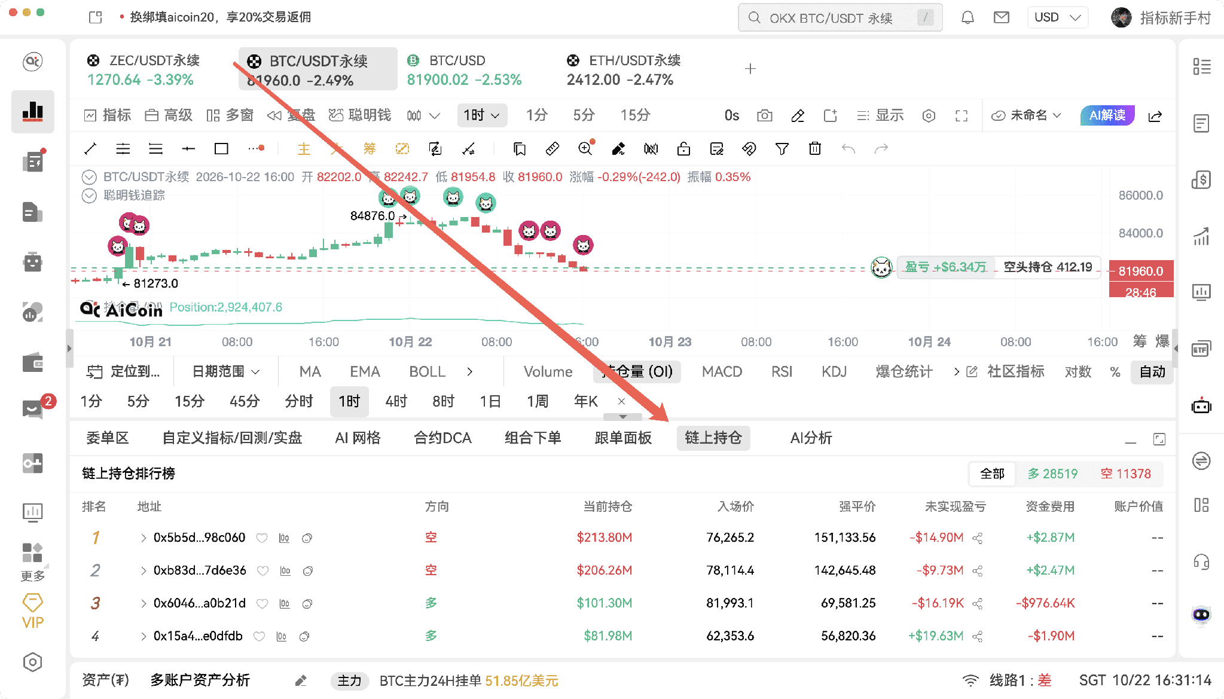Click the AI解读 button

coord(1107,115)
